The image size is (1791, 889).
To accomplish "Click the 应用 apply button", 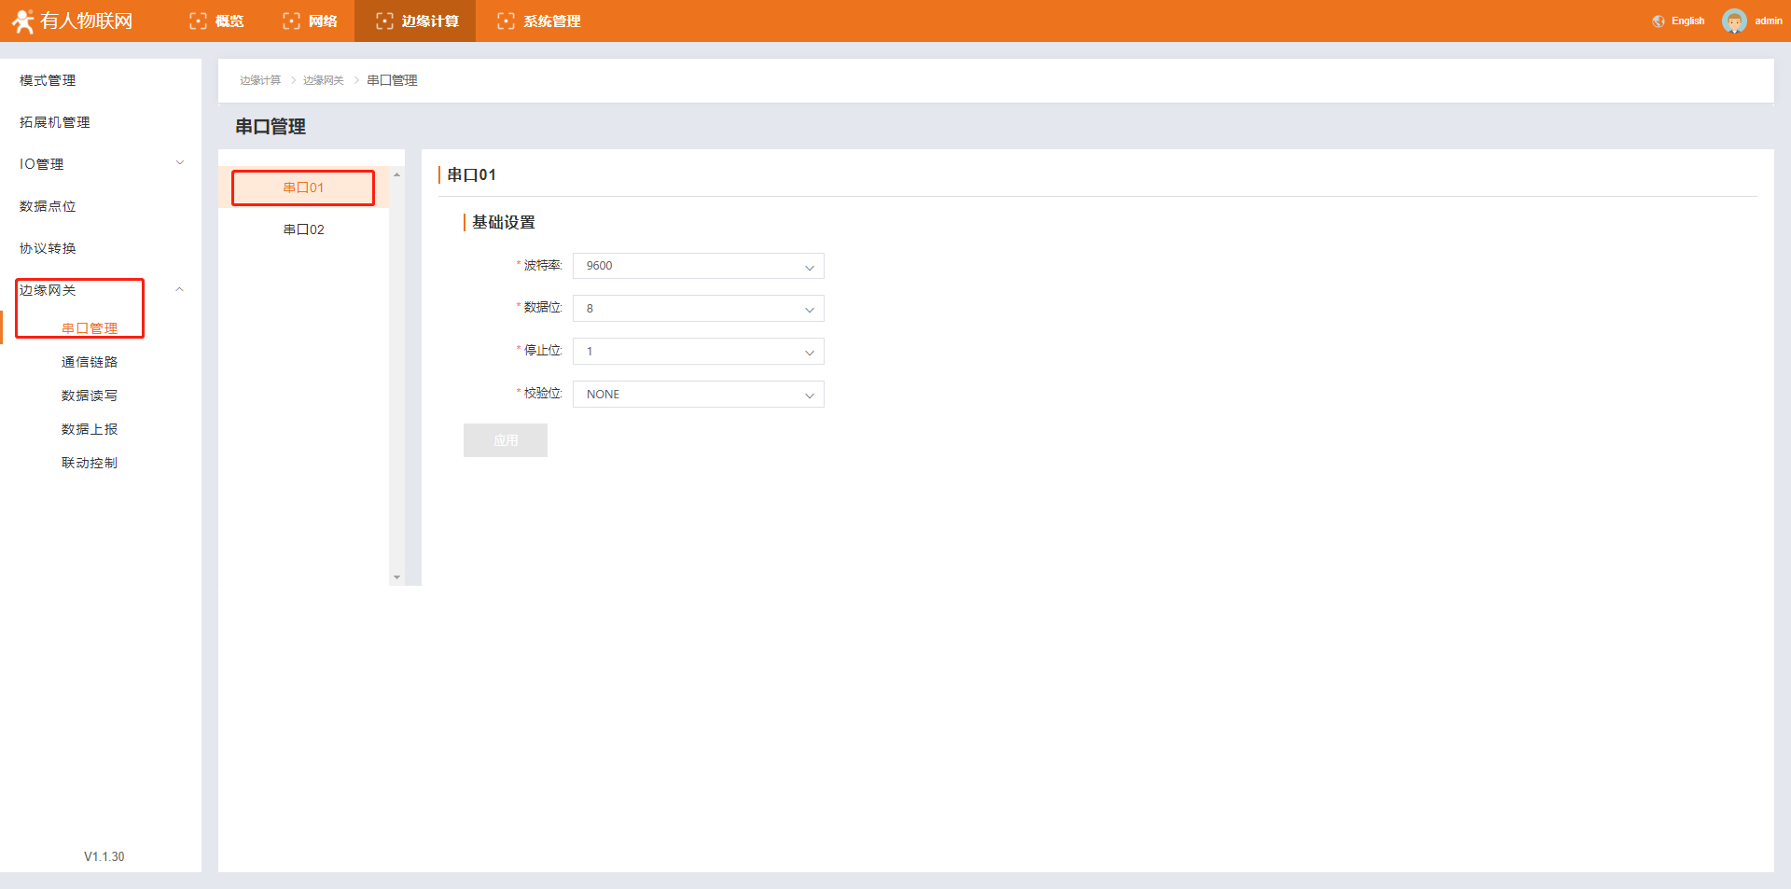I will (505, 440).
